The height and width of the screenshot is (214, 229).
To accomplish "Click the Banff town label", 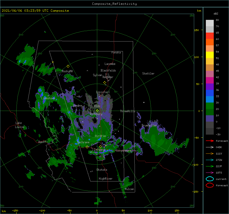I will coord(42,142).
